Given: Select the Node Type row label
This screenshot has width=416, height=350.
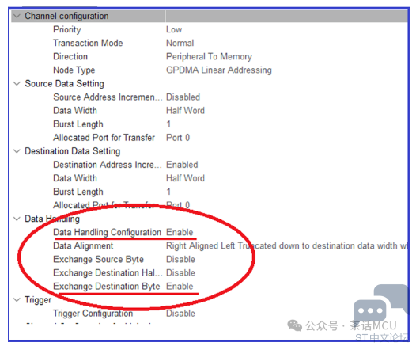Looking at the screenshot, I should [x=74, y=70].
